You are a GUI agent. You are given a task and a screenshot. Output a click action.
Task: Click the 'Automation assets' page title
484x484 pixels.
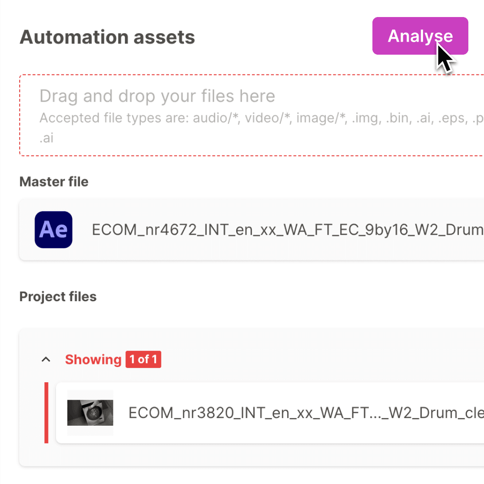coord(107,37)
